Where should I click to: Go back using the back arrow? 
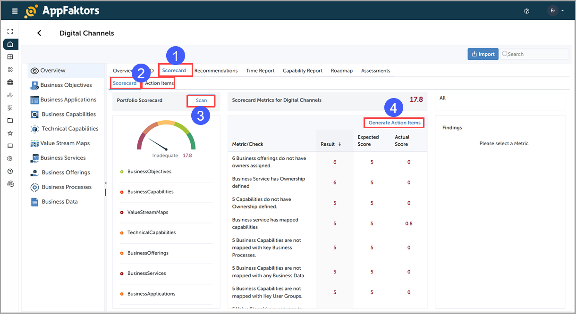pos(39,33)
